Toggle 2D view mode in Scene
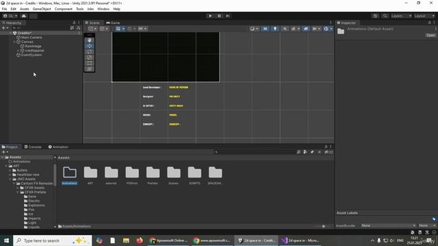438x246 pixels. tap(265, 29)
